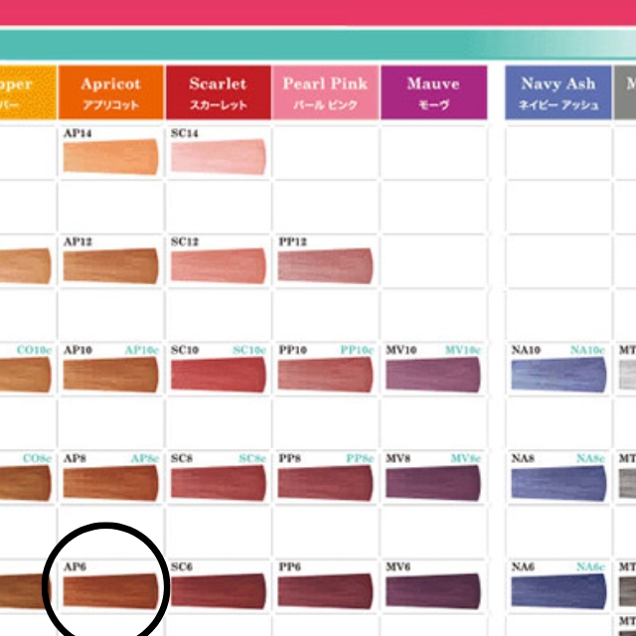The height and width of the screenshot is (636, 636).
Task: Pick the PP10 pearl pink swatch
Action: (325, 375)
